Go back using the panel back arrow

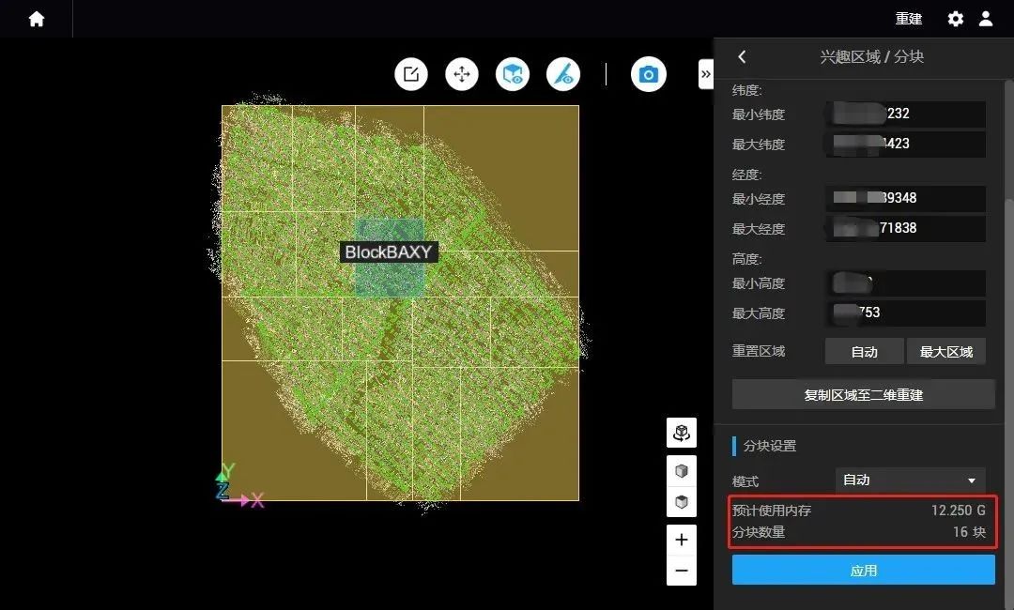coord(742,57)
